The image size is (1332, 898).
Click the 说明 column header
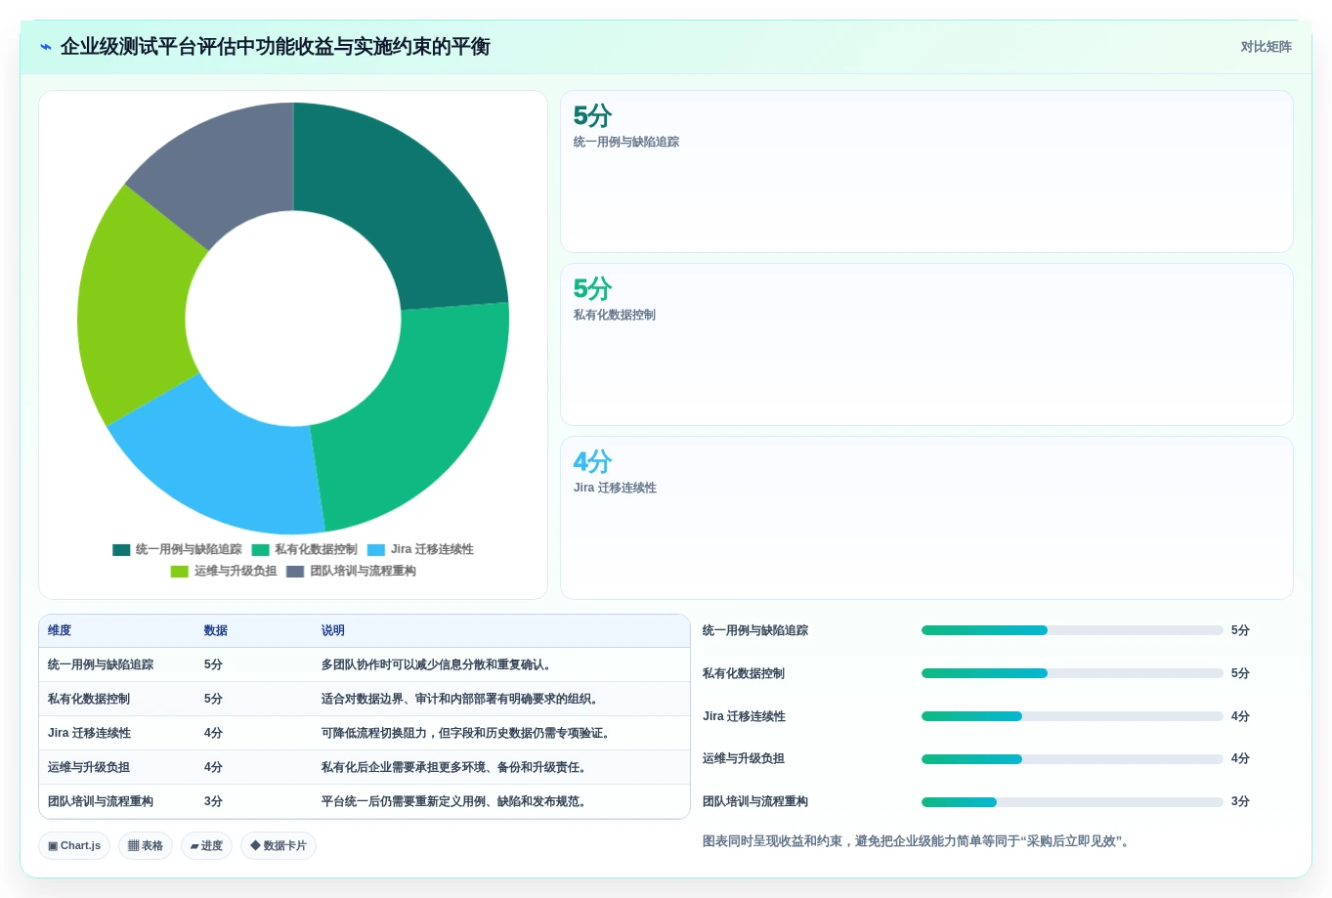(333, 631)
